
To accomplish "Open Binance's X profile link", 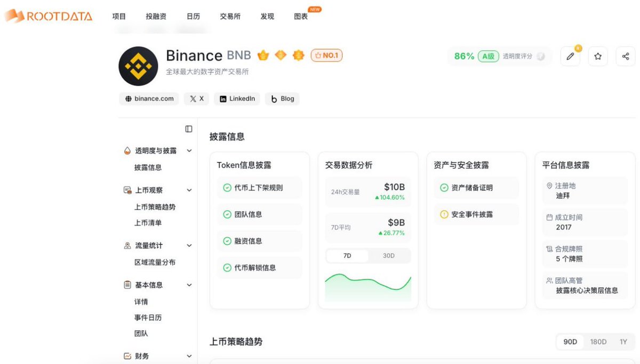I will click(196, 99).
